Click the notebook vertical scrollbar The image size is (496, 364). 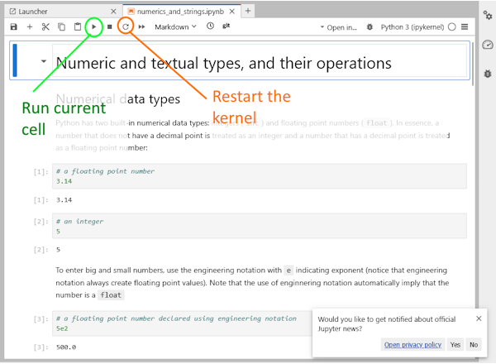click(x=473, y=64)
